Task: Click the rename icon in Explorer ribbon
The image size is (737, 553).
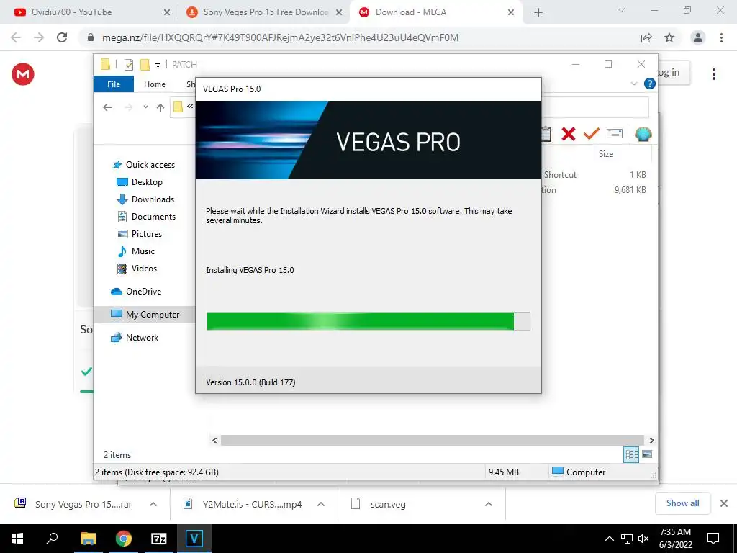Action: tap(615, 133)
